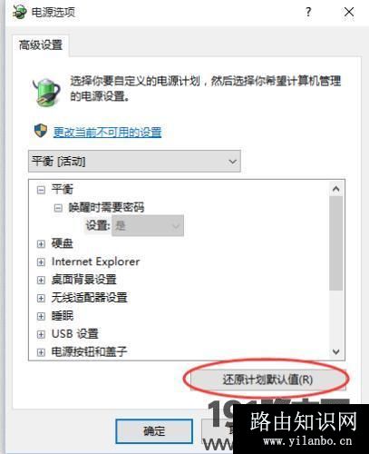Open the 平衡 [活动] power plan dropdown
Screen dimensions: 369x454
pyautogui.click(x=134, y=161)
